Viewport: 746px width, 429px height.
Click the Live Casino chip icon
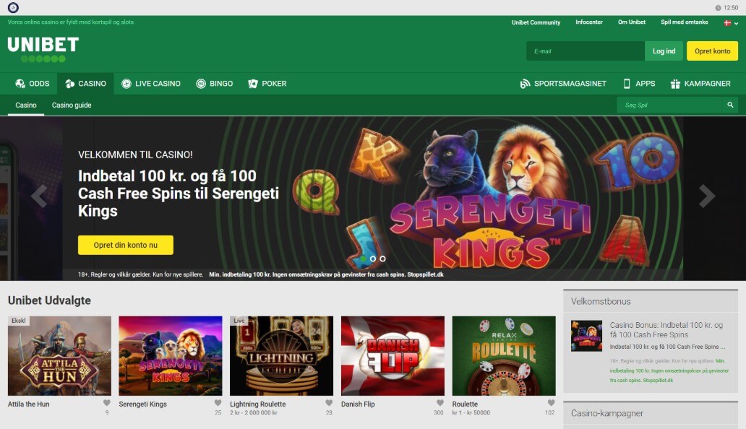click(x=126, y=84)
